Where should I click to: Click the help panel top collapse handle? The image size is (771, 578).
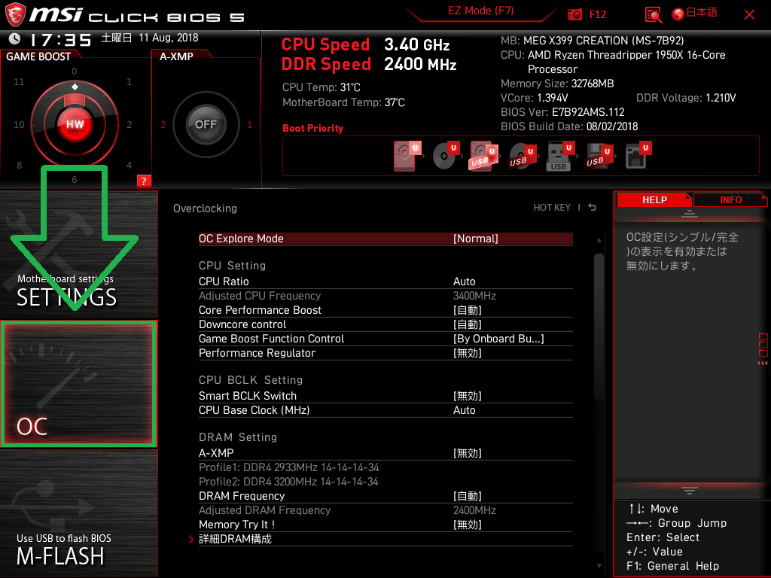pyautogui.click(x=690, y=213)
